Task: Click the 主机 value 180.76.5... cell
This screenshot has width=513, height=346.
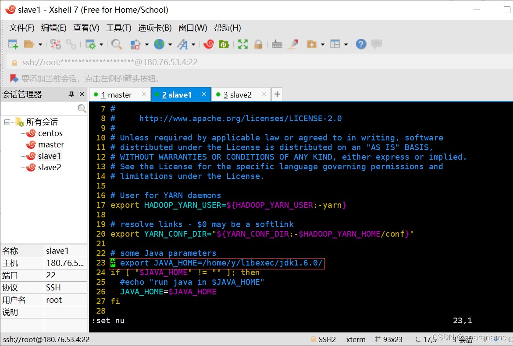Action: tap(66, 263)
